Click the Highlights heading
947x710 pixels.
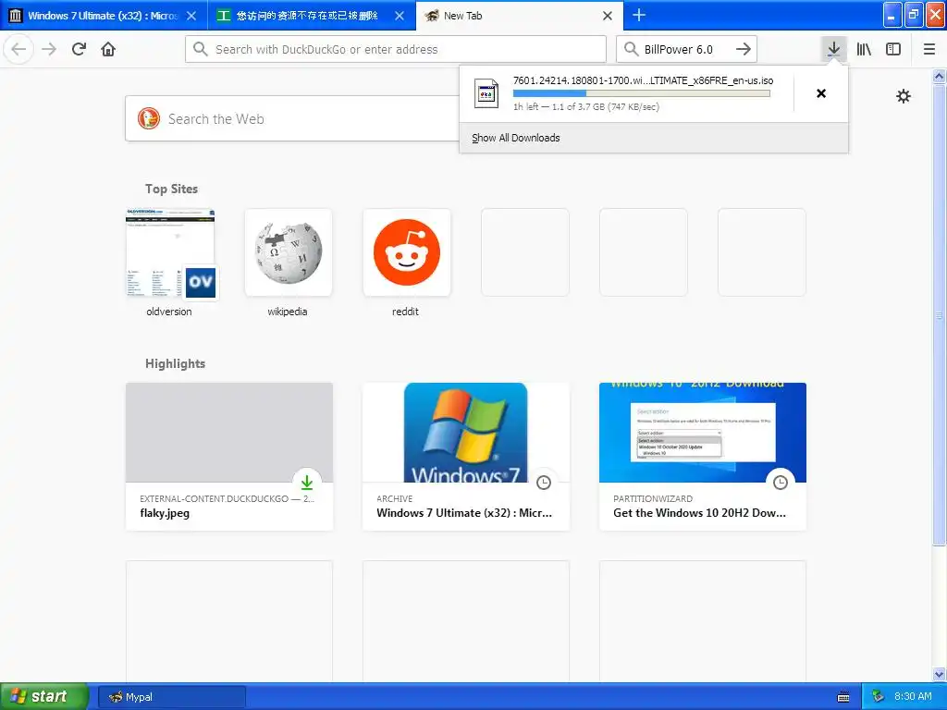(x=175, y=363)
